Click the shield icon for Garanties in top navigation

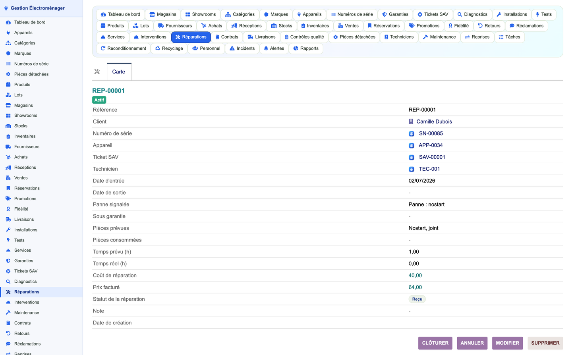tap(385, 14)
